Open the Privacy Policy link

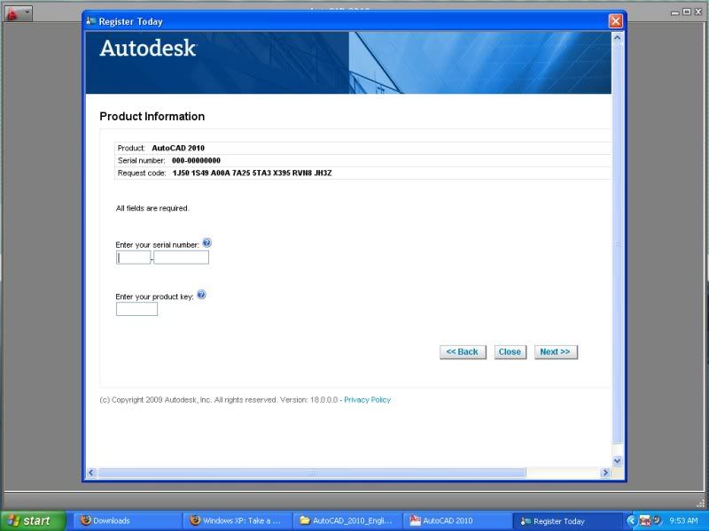367,400
